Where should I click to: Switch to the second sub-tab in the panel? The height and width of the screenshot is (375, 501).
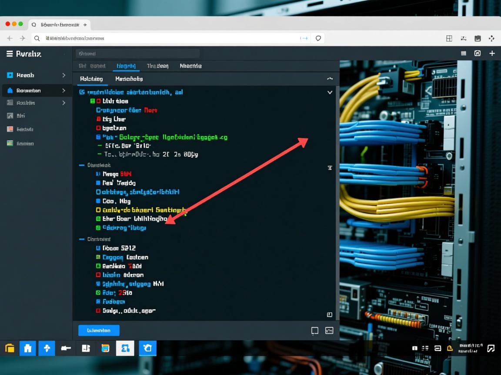click(129, 79)
